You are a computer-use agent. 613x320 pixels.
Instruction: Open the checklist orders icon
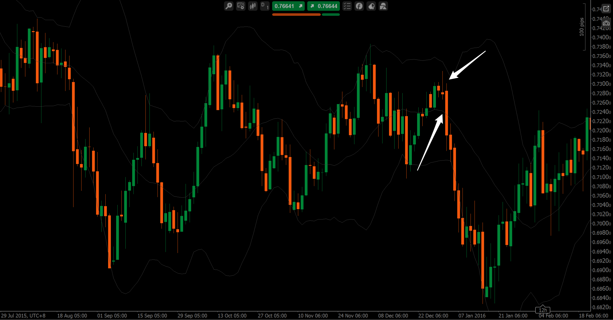pyautogui.click(x=347, y=6)
